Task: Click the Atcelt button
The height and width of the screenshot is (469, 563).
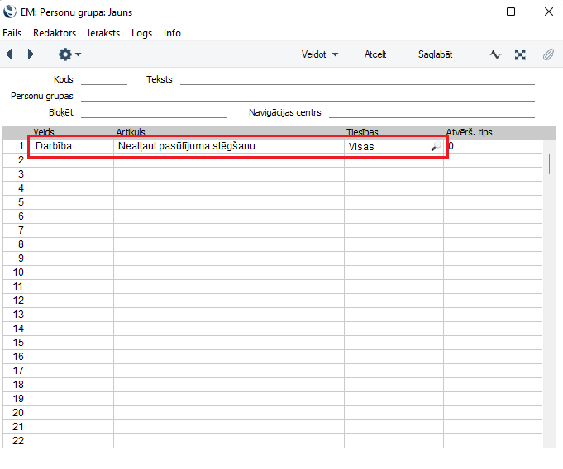Action: (x=375, y=54)
